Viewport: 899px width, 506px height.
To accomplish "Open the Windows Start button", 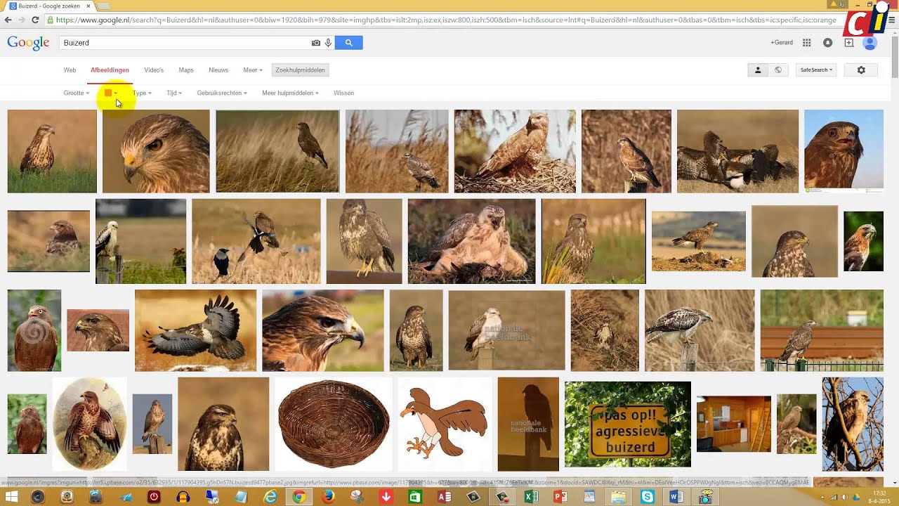I will pos(12,497).
